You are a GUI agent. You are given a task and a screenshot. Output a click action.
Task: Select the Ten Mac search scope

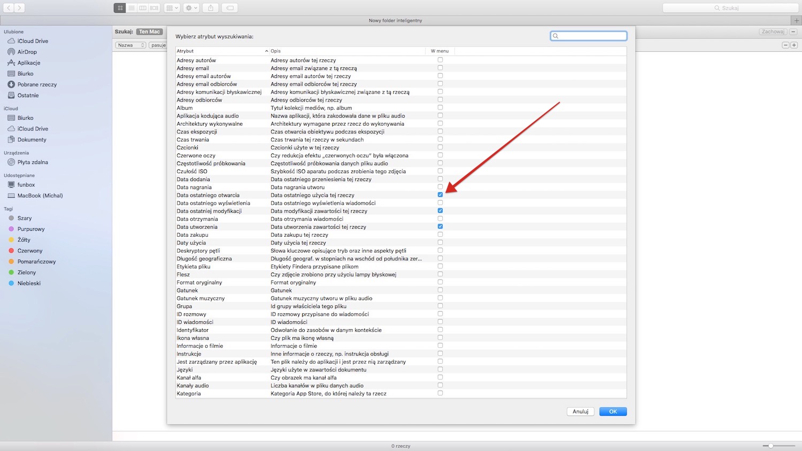(149, 31)
